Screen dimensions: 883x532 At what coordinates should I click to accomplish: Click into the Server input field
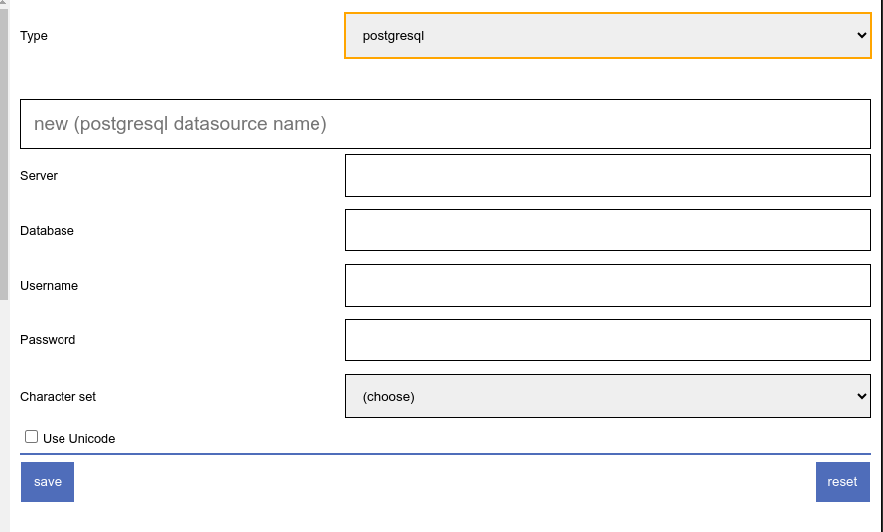point(607,176)
